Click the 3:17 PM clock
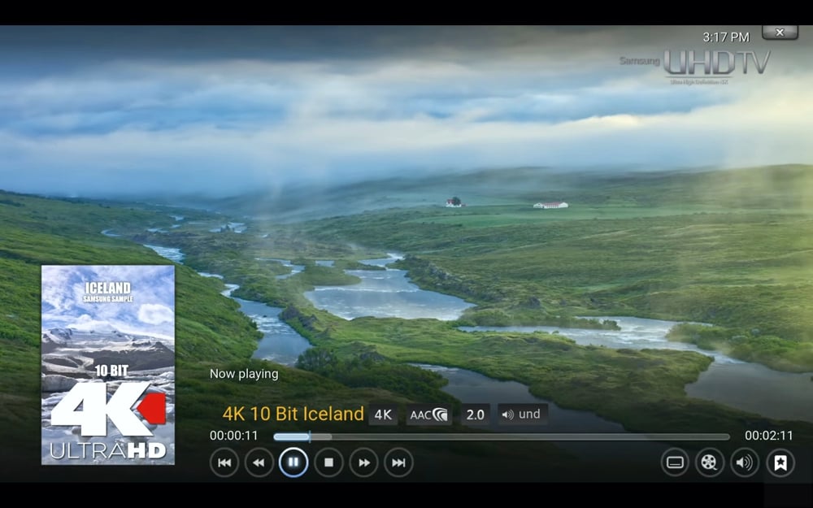The image size is (813, 508). 726,37
